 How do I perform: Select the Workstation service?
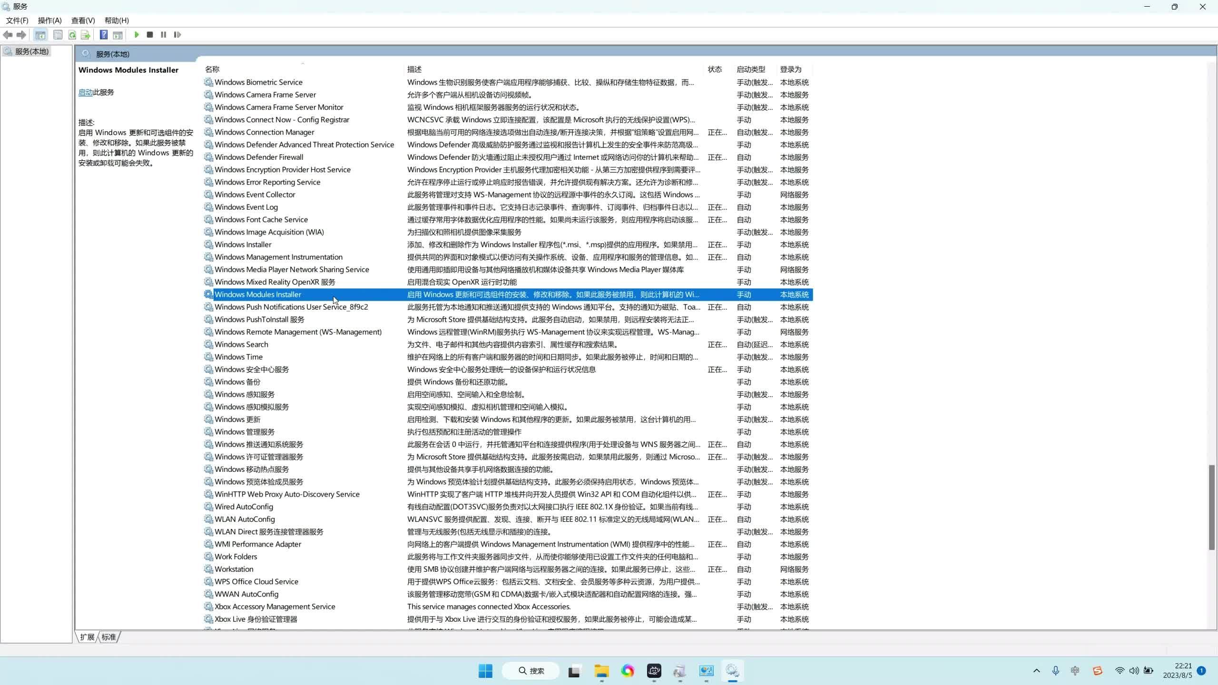[x=508, y=569]
